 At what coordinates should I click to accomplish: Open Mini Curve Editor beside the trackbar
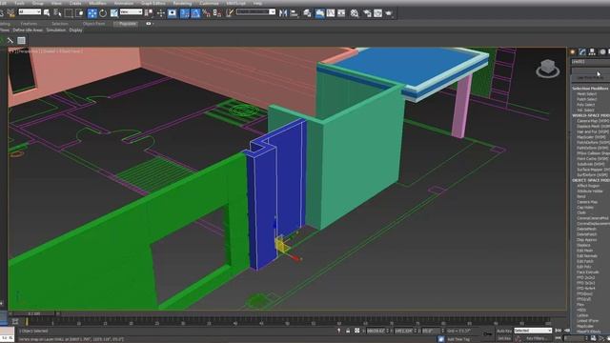(15, 321)
